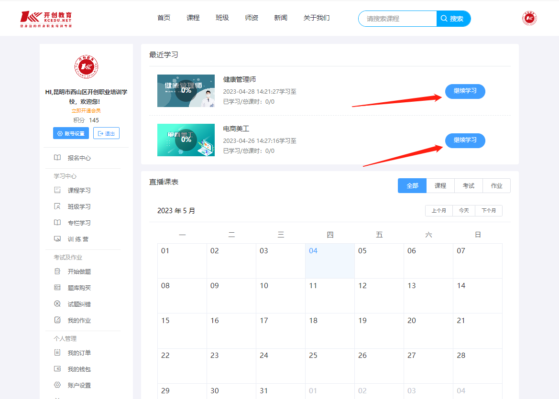
Task: Click the 账号设置 button
Action: 71,133
